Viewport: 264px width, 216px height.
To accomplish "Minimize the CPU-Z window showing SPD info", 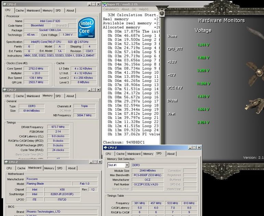I will 189,148.
